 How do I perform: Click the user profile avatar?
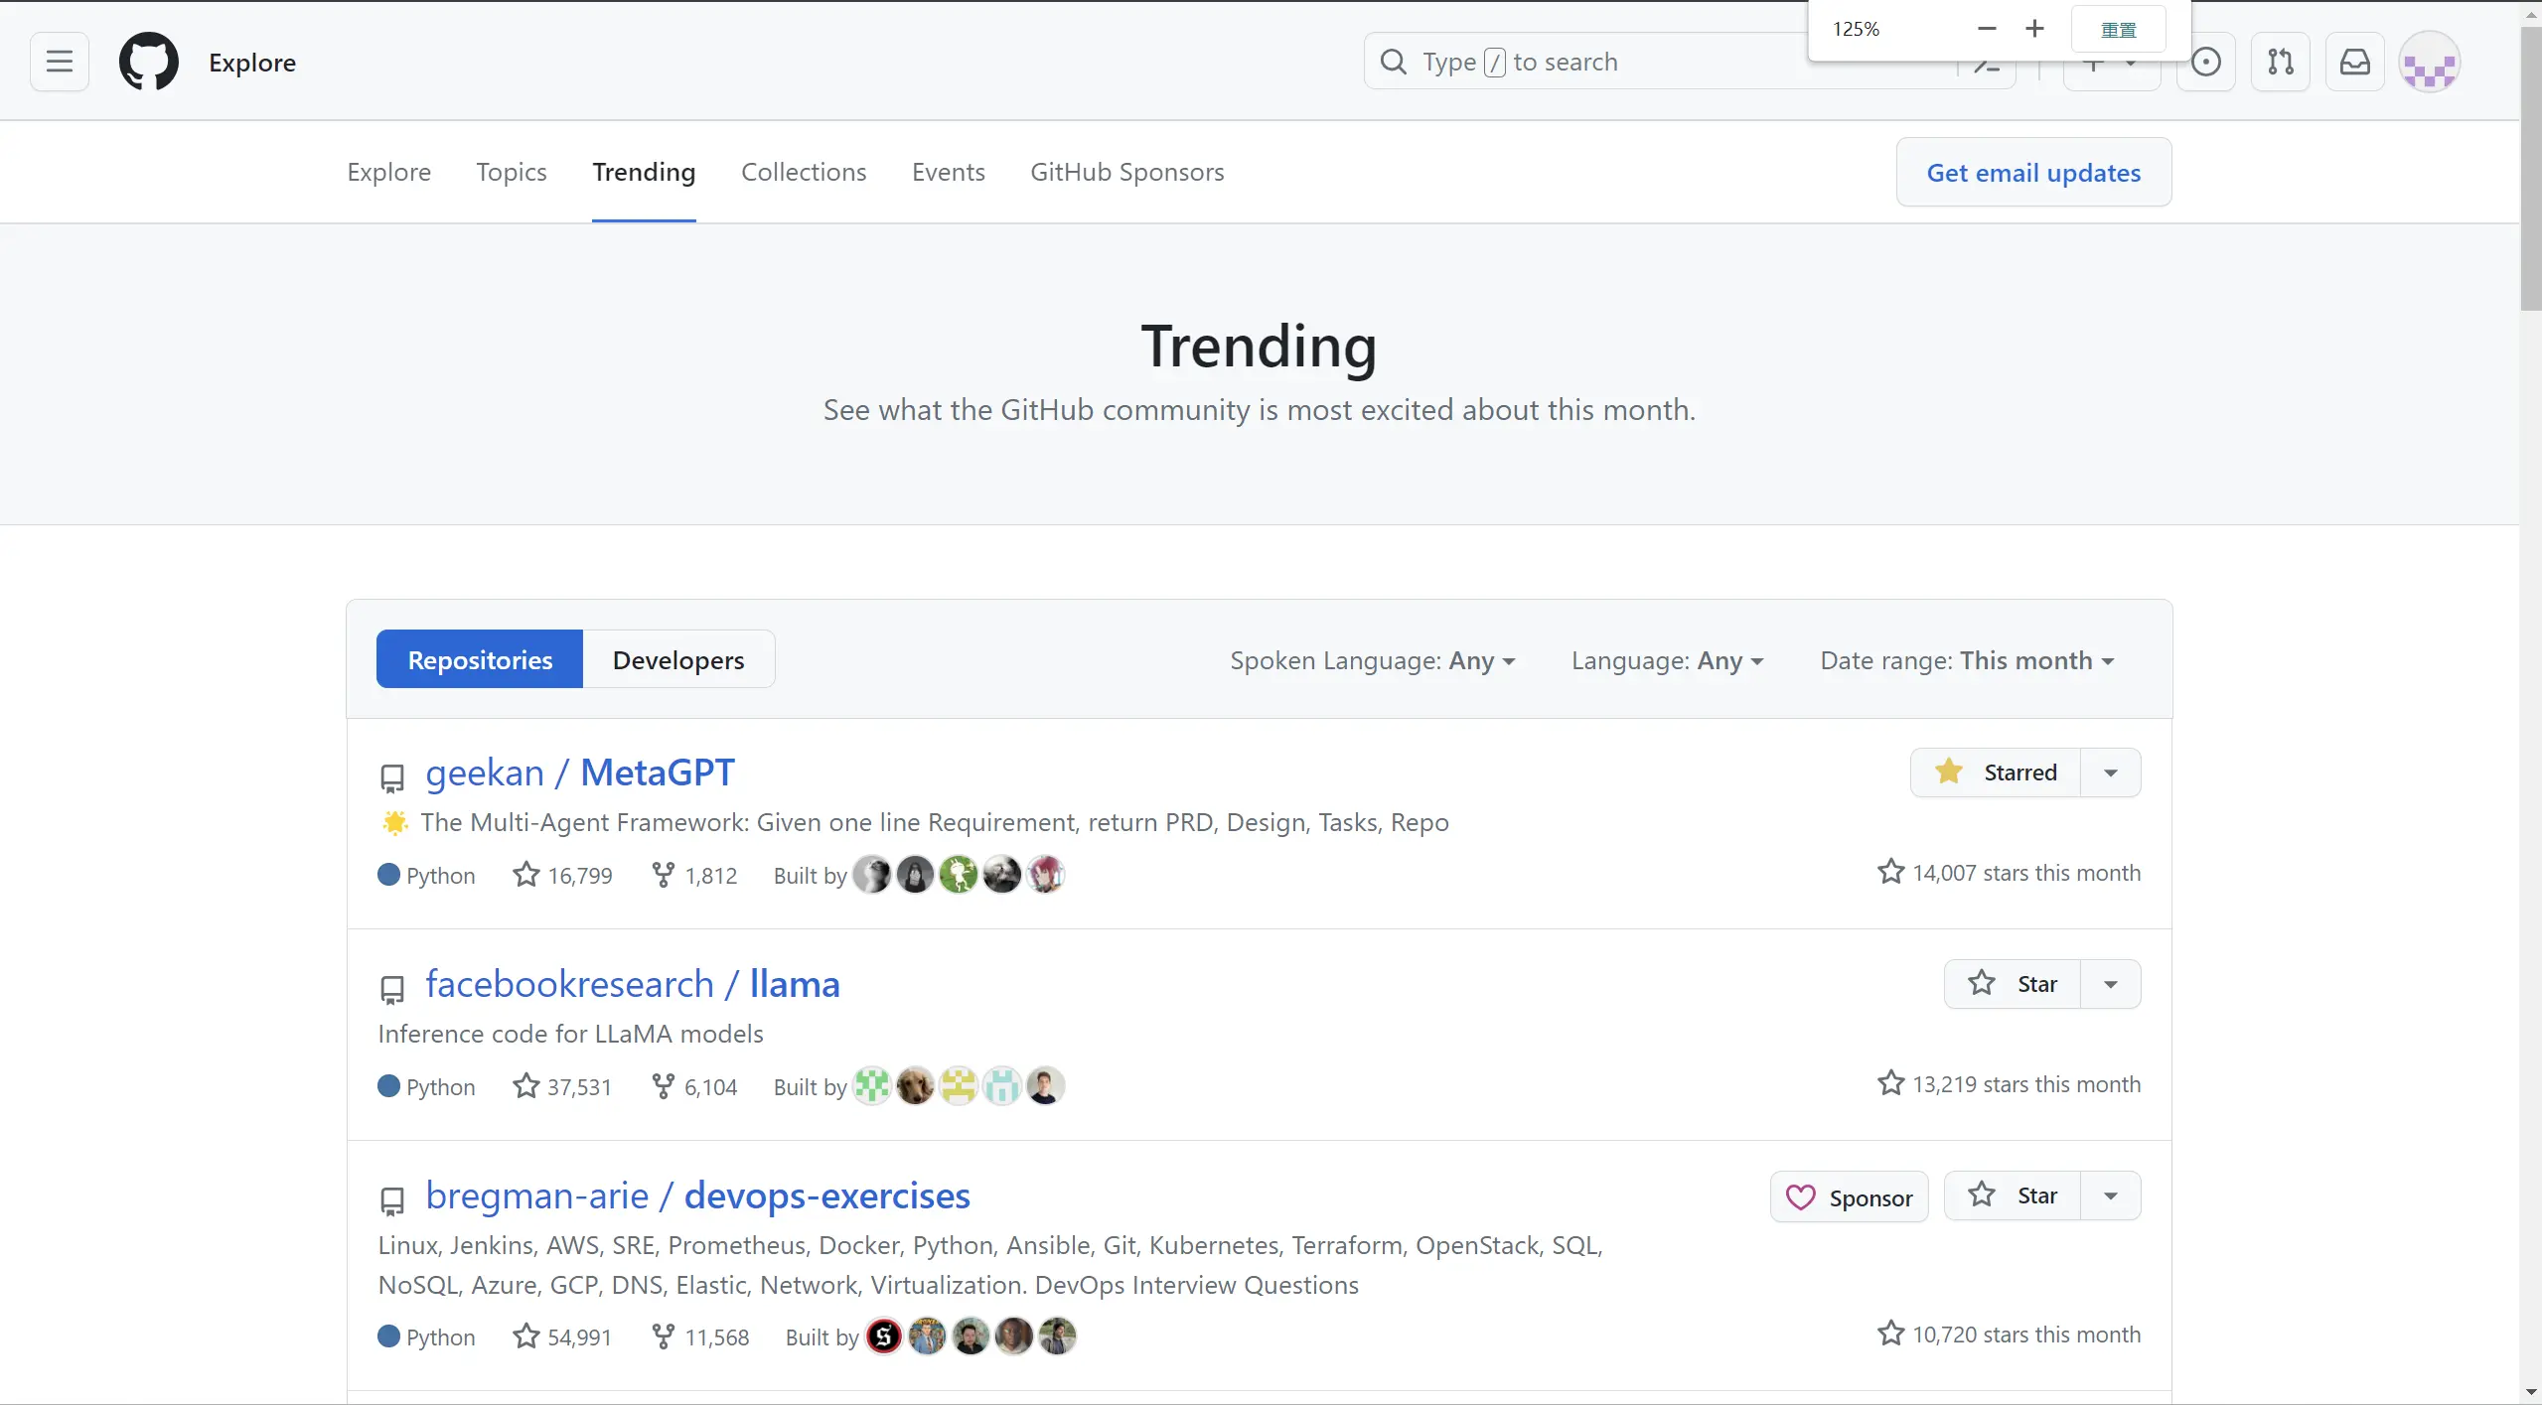pyautogui.click(x=2429, y=62)
